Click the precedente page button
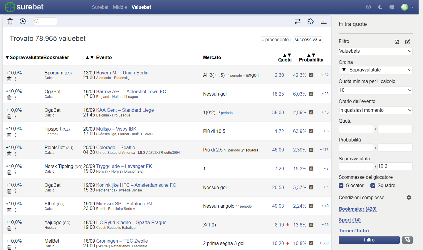This screenshot has width=423, height=250. coord(275,40)
